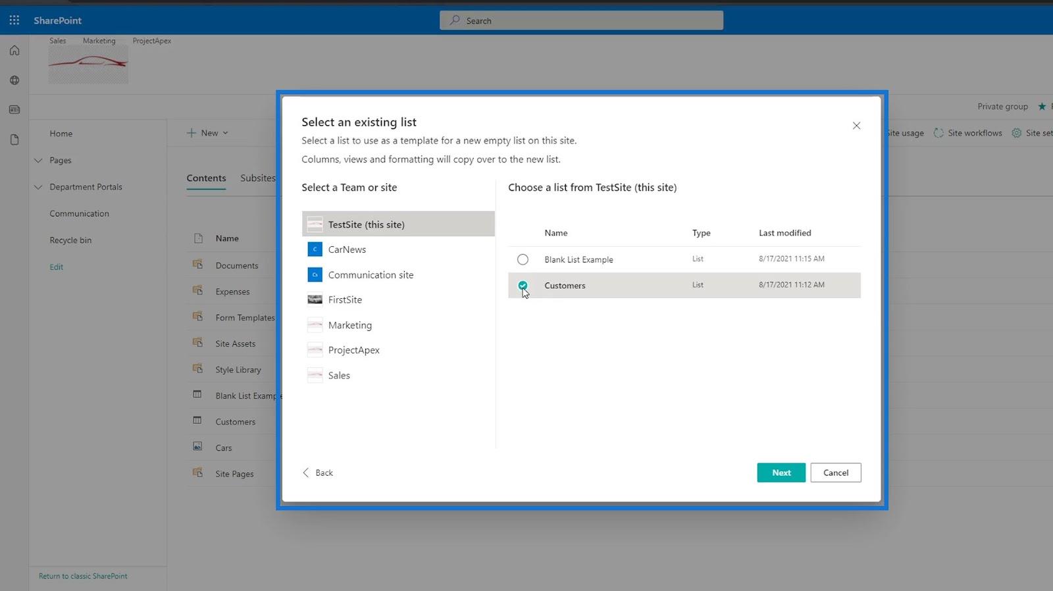
Task: Open the My sites globe icon
Action: point(14,80)
